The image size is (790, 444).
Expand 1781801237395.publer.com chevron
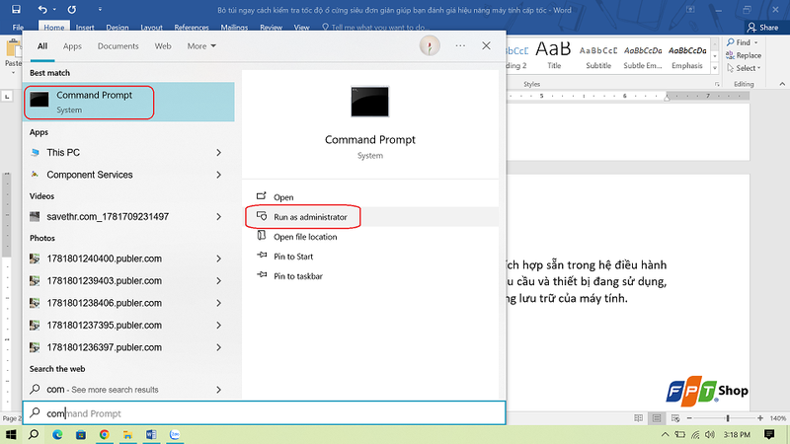click(218, 326)
